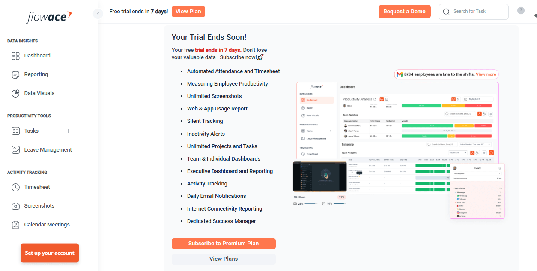Select the "Daily Email Notifications" list item
The height and width of the screenshot is (271, 537).
click(217, 196)
